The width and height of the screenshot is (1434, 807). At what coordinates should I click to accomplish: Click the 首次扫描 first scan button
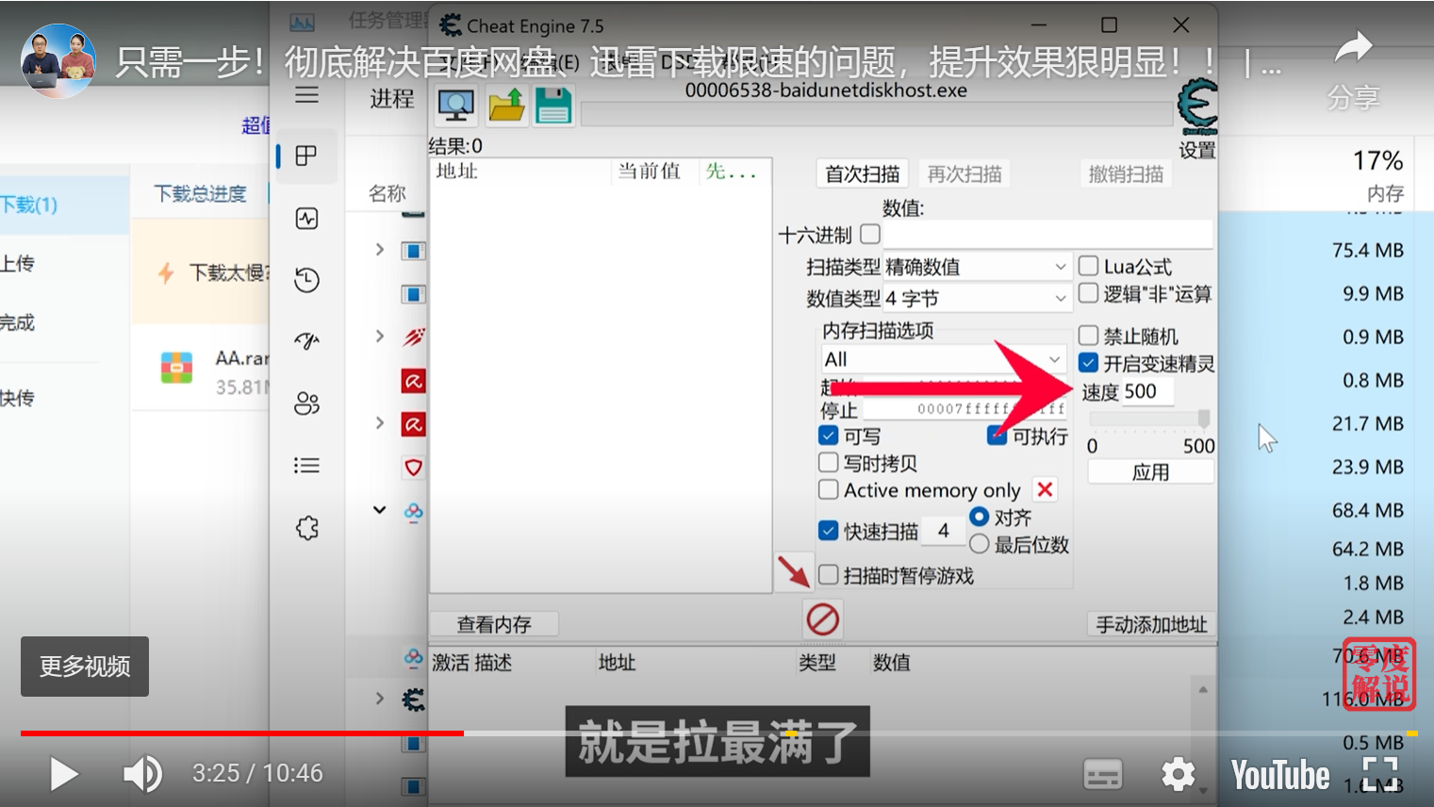(862, 174)
